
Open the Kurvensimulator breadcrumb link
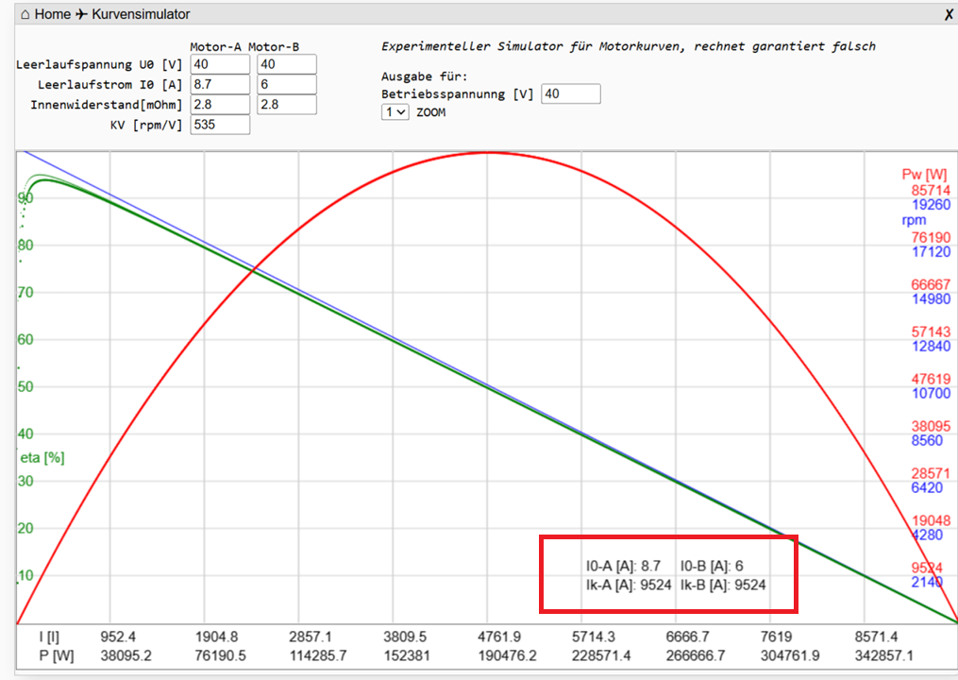point(141,14)
